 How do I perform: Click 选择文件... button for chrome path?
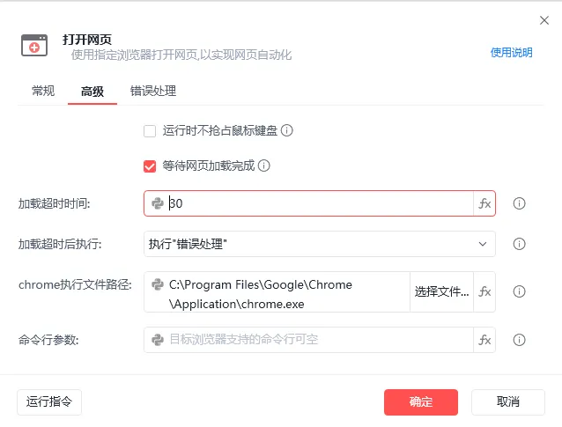441,291
